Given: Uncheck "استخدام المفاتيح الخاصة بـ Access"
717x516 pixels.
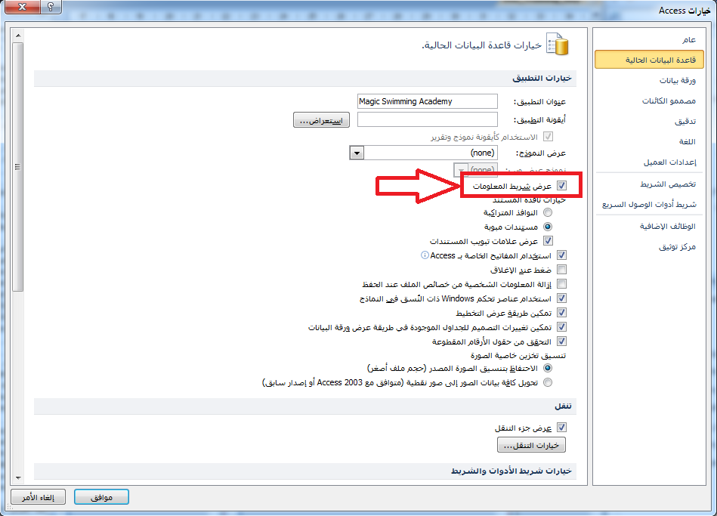Looking at the screenshot, I should click(x=561, y=255).
